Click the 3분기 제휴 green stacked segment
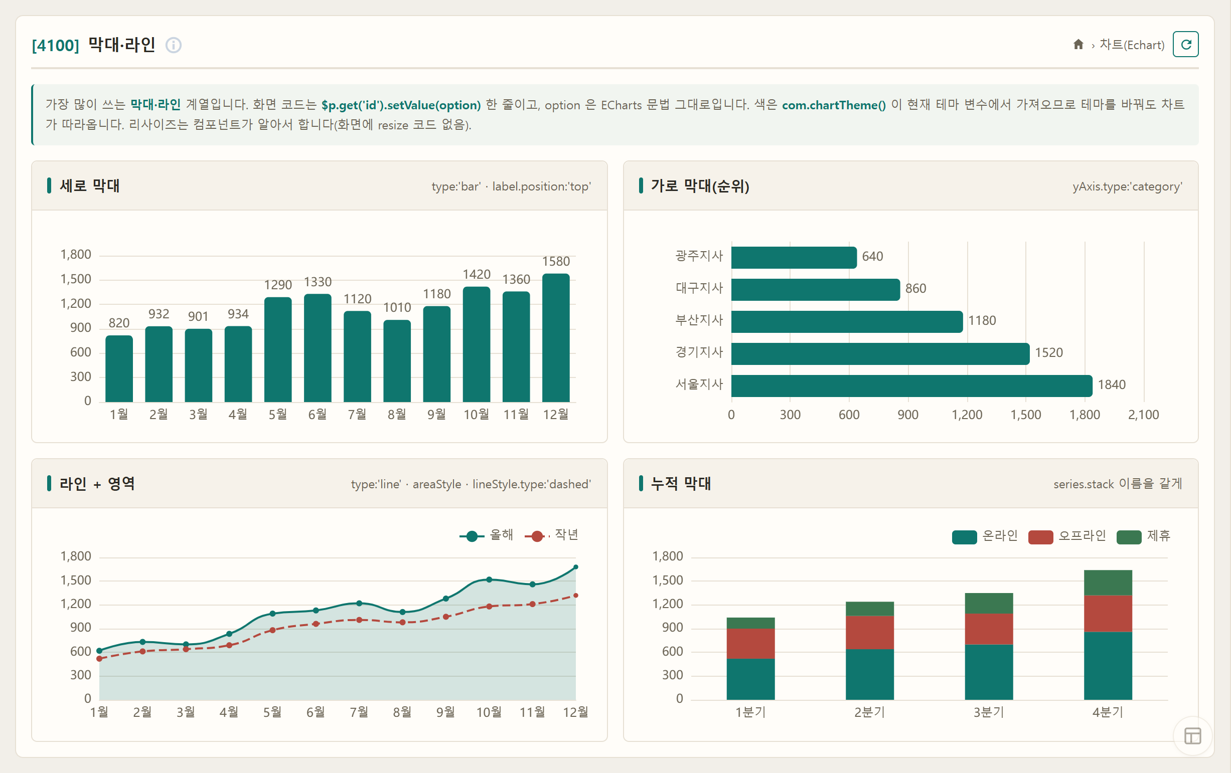Screen dimensions: 1231x773 [x=989, y=604]
